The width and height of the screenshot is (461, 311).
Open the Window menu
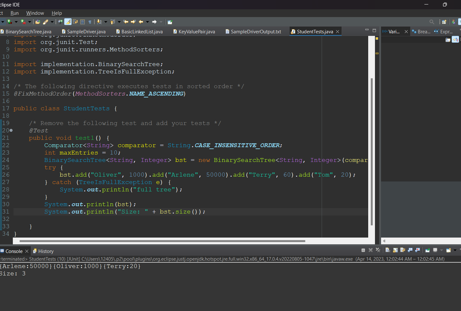(35, 13)
